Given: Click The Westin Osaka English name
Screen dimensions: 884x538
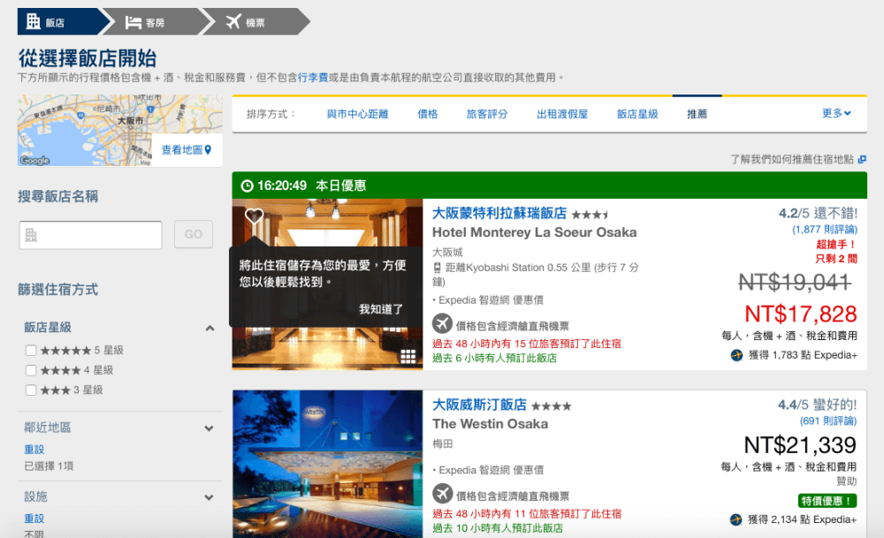Looking at the screenshot, I should click(x=490, y=424).
